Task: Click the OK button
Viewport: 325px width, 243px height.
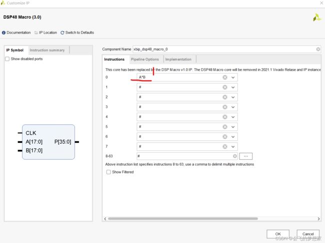Action: point(278,234)
